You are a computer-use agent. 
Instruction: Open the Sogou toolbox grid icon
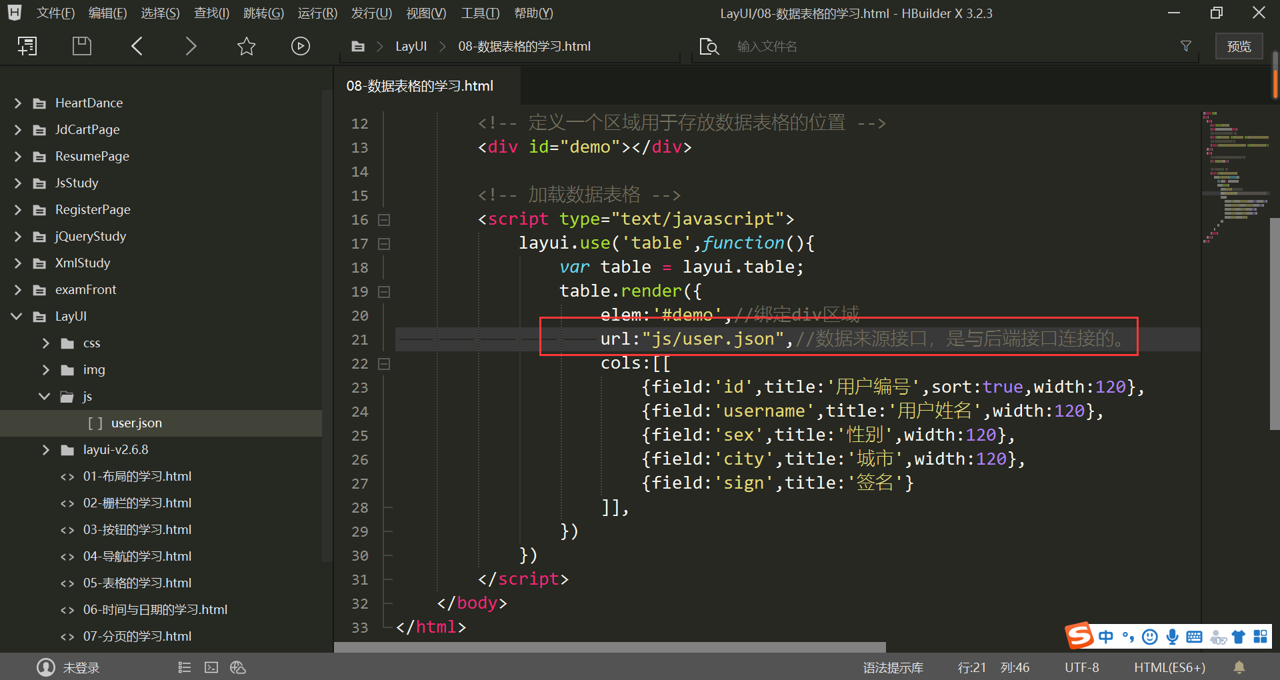click(1260, 637)
